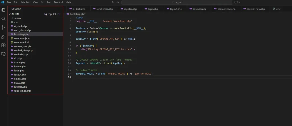Switch to the send_email.php editor tab
This screenshot has width=292, height=126.
105,9
